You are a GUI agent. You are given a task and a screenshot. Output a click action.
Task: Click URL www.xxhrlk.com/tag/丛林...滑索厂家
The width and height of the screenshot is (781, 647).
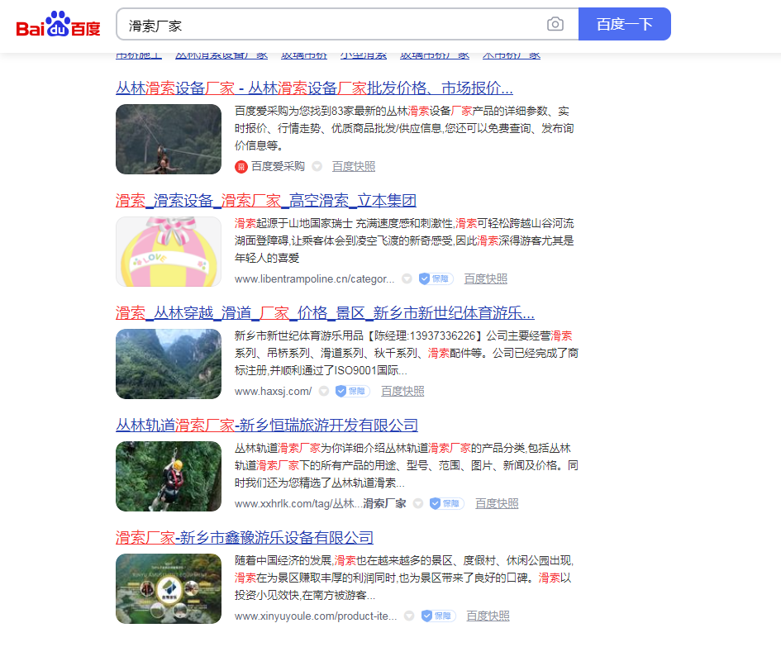tap(321, 503)
